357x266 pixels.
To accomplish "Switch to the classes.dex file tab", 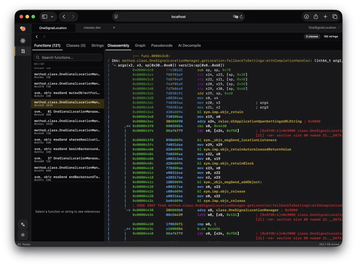I will (92, 28).
